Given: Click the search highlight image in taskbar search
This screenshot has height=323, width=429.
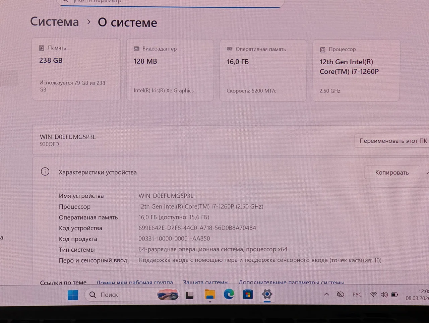Looking at the screenshot, I should point(168,295).
